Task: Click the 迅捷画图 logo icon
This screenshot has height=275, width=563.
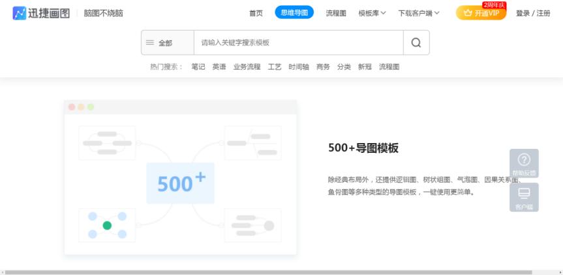Action: [x=20, y=13]
